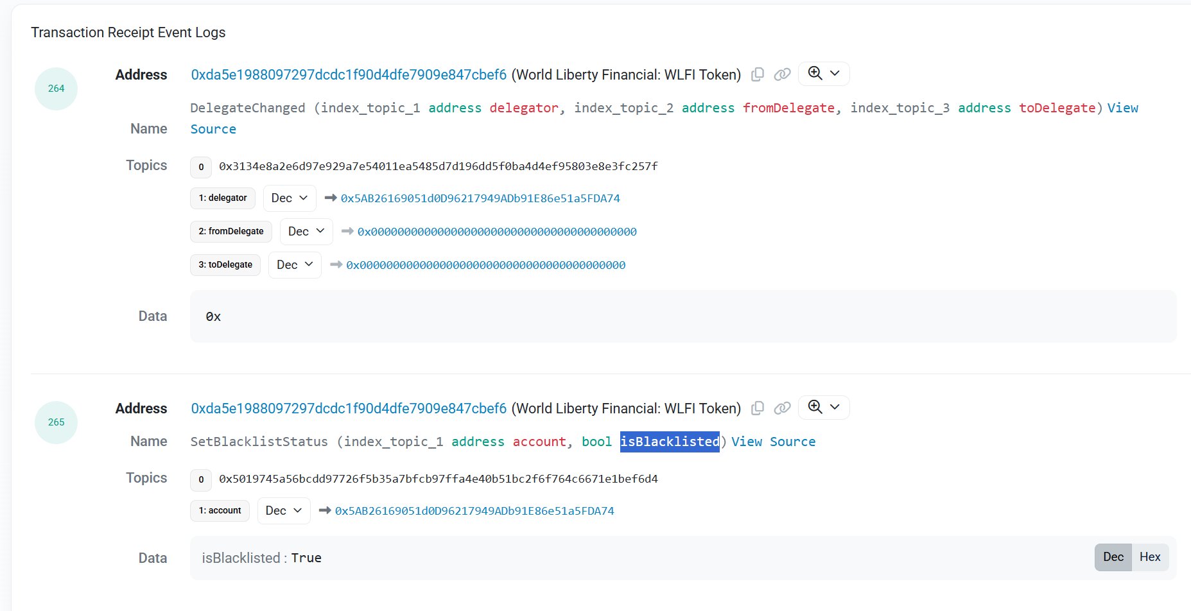Switch data display to Hex

point(1149,557)
